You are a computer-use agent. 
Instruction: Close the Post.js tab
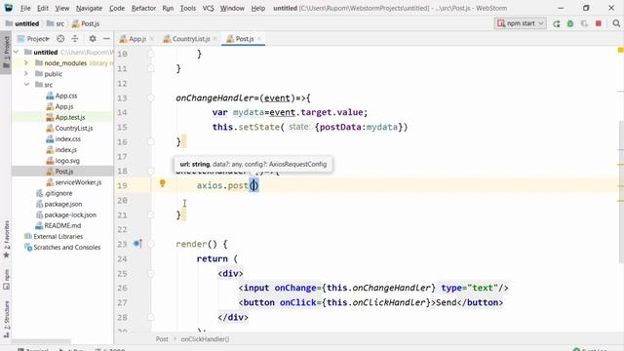pyautogui.click(x=259, y=39)
